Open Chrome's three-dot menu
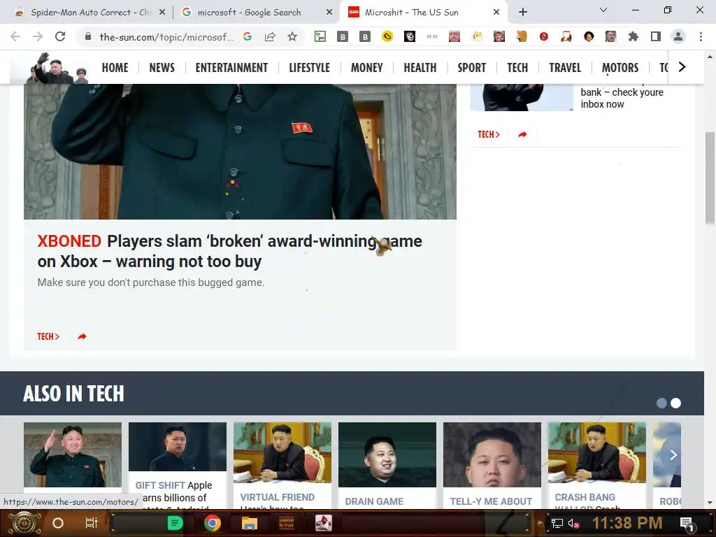This screenshot has width=716, height=537. click(701, 36)
